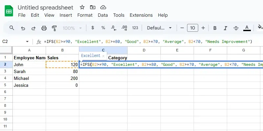Open the Format menu
Image resolution: width=263 pixels, height=131 pixels.
point(85,15)
